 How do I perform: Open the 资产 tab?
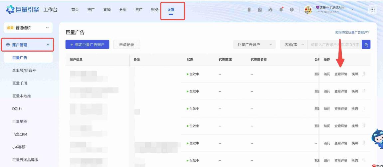139,10
